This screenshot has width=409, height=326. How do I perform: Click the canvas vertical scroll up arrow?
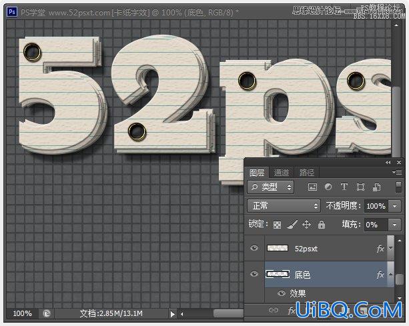396,25
